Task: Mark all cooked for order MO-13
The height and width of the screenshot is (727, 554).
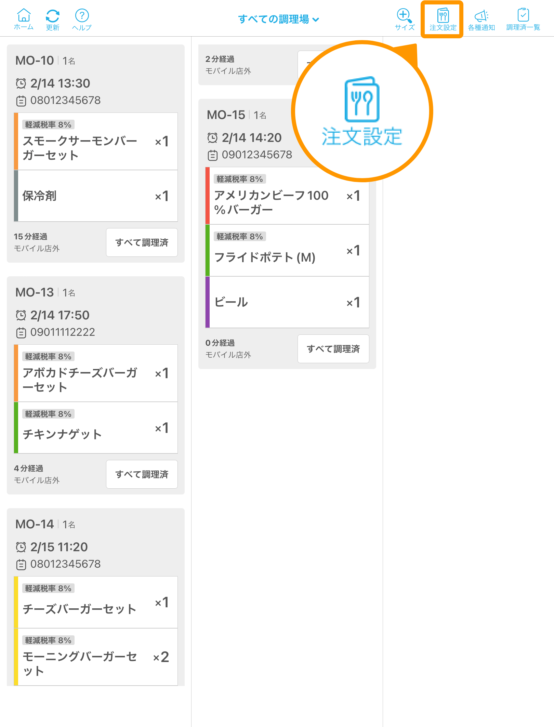Action: tap(142, 474)
